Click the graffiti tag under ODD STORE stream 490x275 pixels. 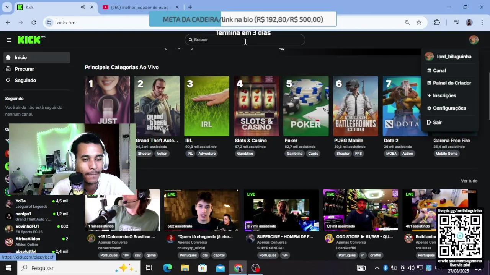tap(376, 255)
